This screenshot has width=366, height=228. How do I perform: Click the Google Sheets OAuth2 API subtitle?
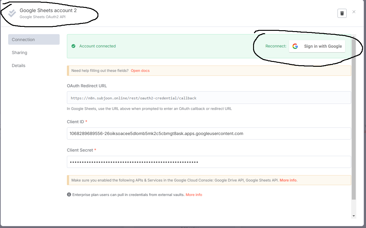click(x=42, y=17)
